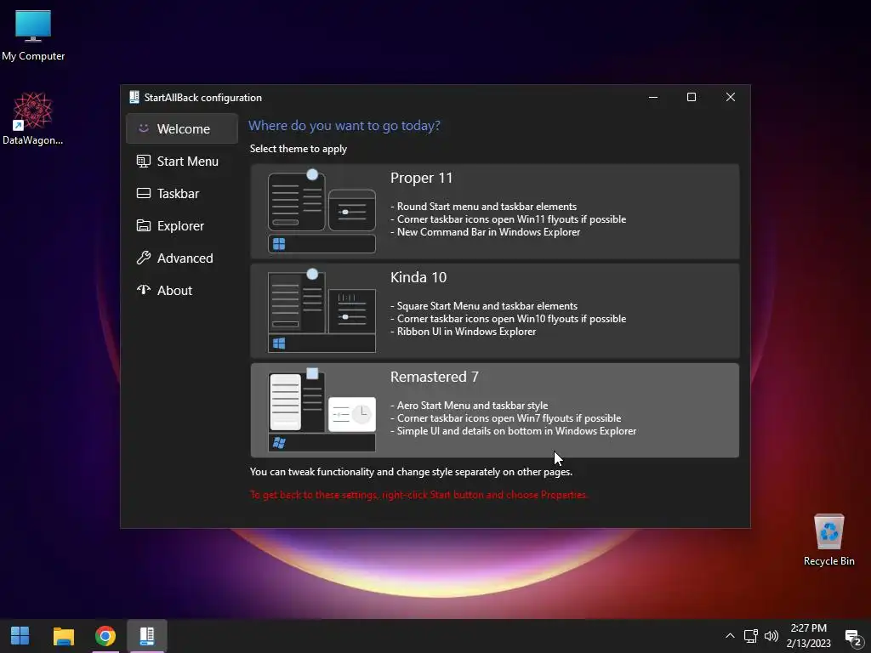
Task: Go to the Explorer settings page
Action: point(182,225)
